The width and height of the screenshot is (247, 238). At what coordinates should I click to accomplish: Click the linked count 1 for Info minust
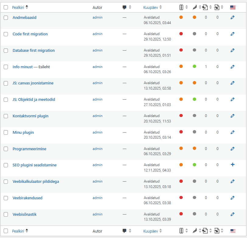(x=206, y=67)
